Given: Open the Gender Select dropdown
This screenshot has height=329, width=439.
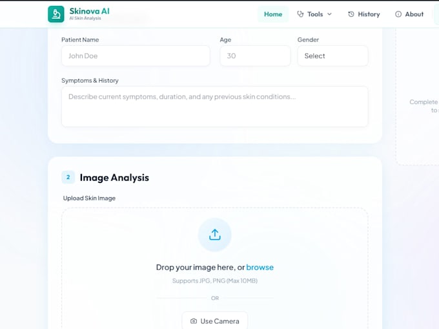Looking at the screenshot, I should (332, 56).
